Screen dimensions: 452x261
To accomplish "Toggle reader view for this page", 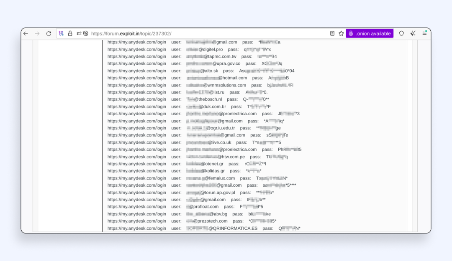I will [332, 33].
